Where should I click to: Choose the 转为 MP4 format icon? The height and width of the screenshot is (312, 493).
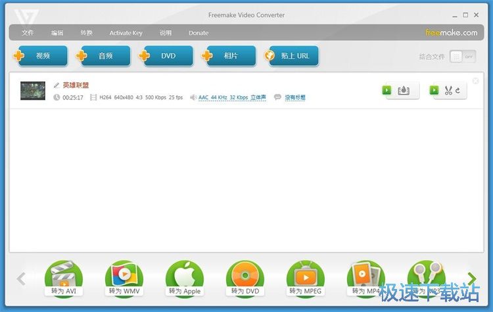coord(366,278)
